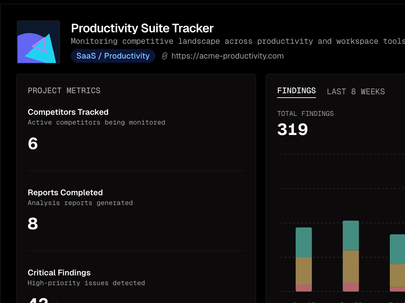Click the red segment of the first bar
The width and height of the screenshot is (405, 303).
click(x=304, y=288)
